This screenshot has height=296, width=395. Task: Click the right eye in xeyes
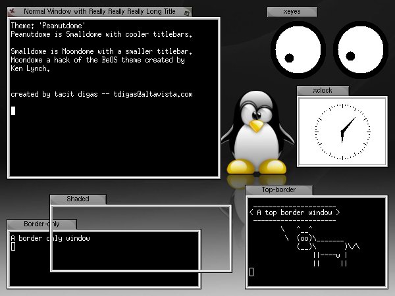point(361,50)
